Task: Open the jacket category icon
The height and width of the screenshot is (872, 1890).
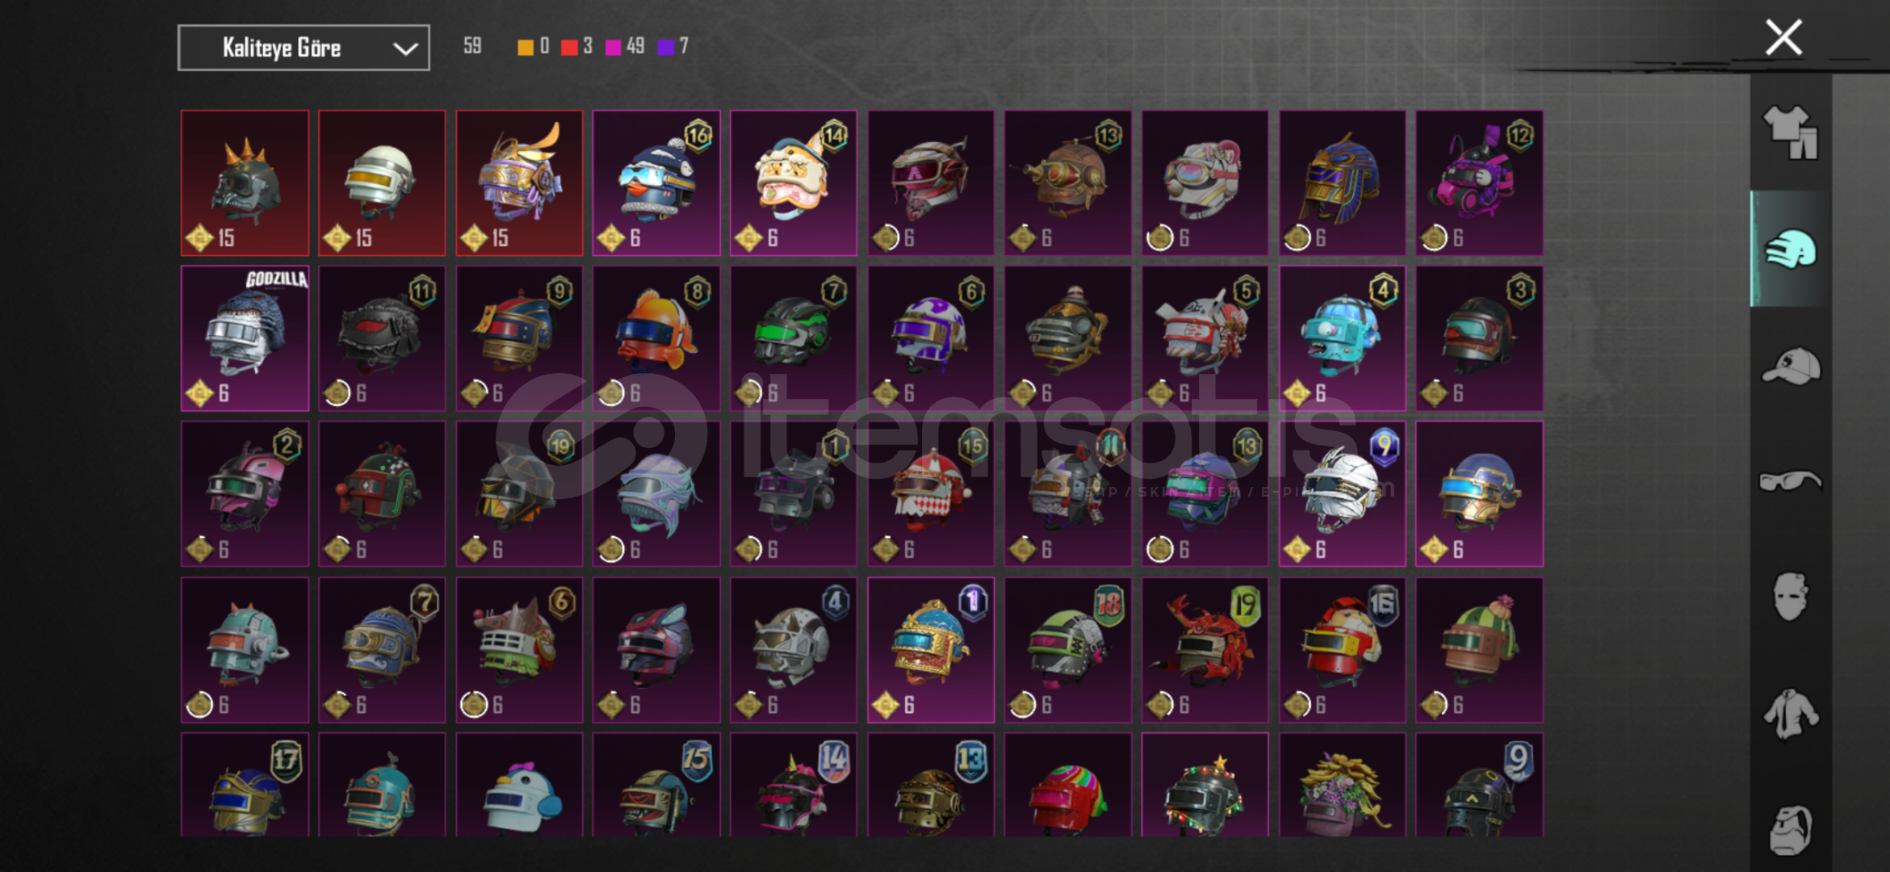Action: tap(1790, 713)
